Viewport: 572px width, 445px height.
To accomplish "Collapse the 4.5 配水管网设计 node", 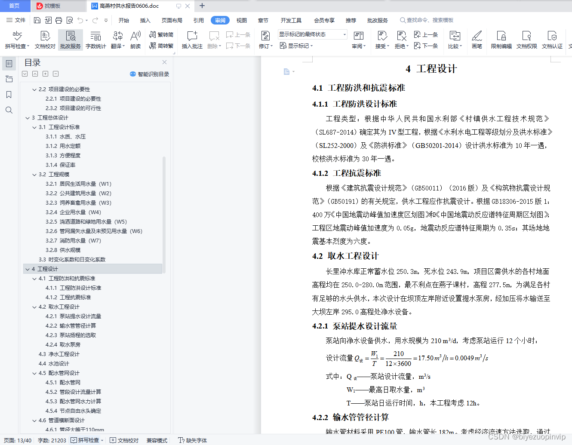I will 35,373.
